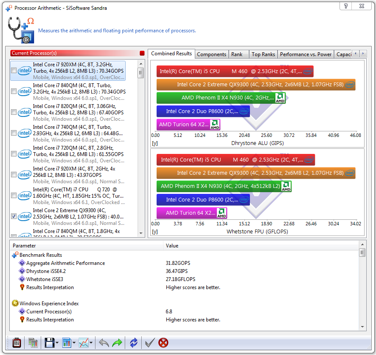Save results with the floppy disk icon
Image resolution: width=376 pixels, height=355 pixels.
point(50,343)
